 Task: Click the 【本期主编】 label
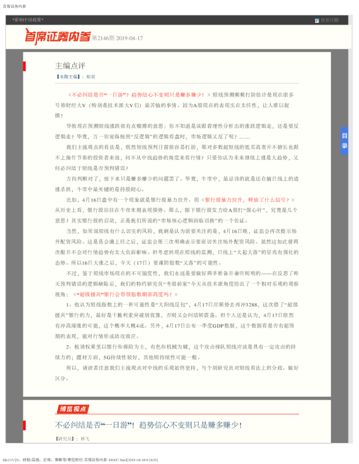[x=68, y=77]
